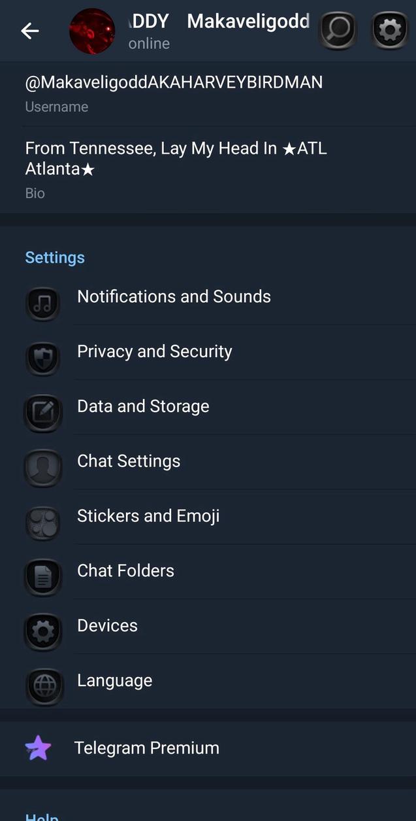Tap the online status text

click(148, 43)
